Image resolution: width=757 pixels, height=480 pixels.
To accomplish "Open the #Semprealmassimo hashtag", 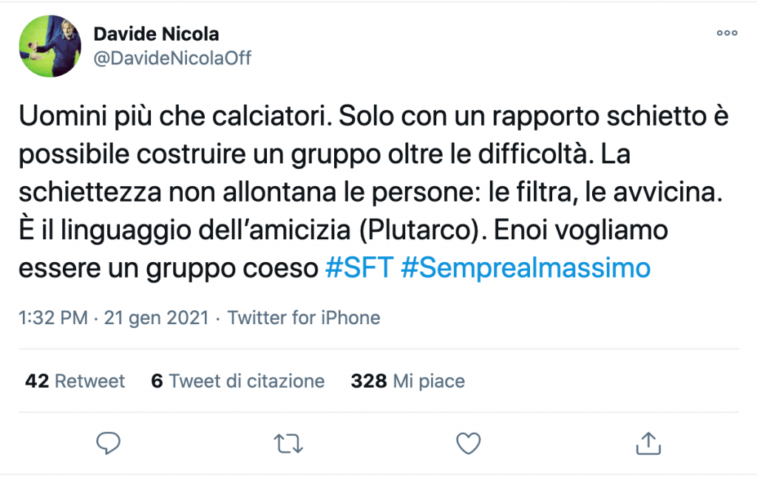I will pos(526,268).
